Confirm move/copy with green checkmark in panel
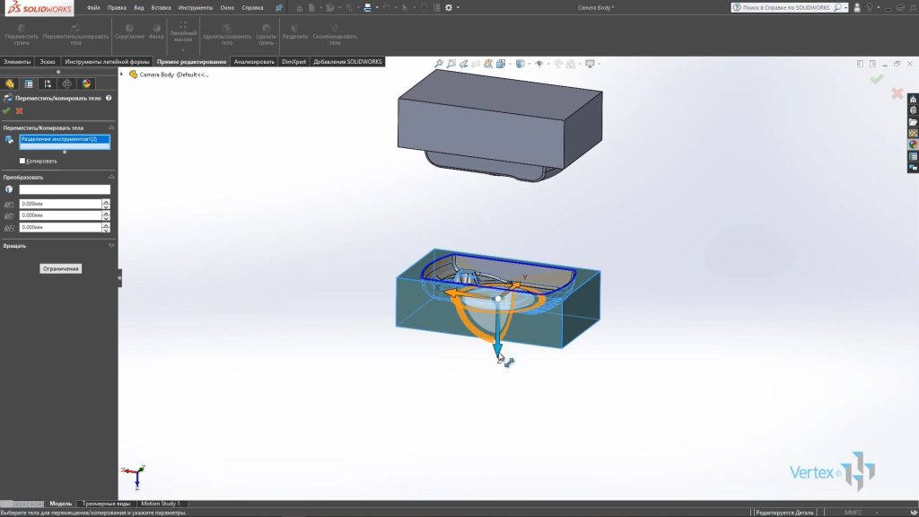This screenshot has width=919, height=517. [6, 110]
